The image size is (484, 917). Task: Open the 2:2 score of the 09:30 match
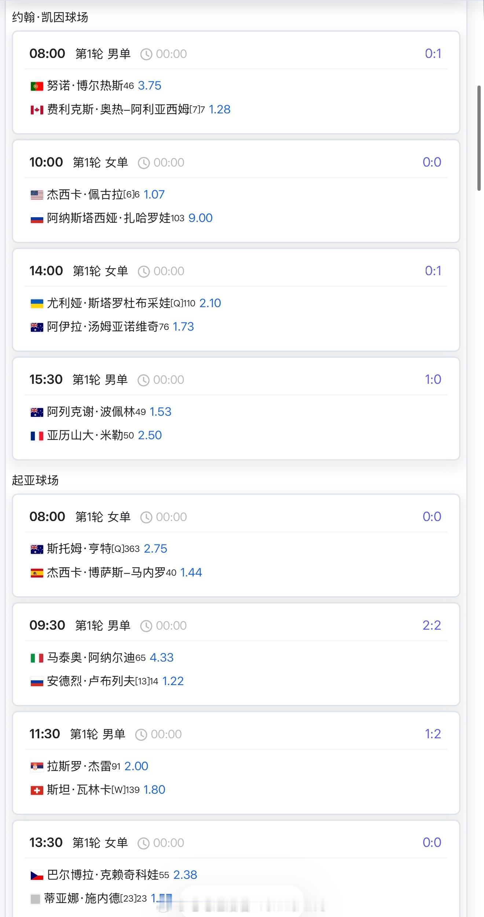[432, 625]
